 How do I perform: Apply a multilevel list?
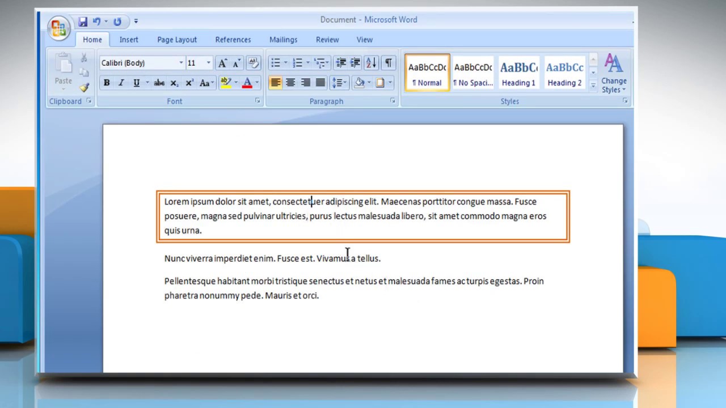click(x=319, y=63)
